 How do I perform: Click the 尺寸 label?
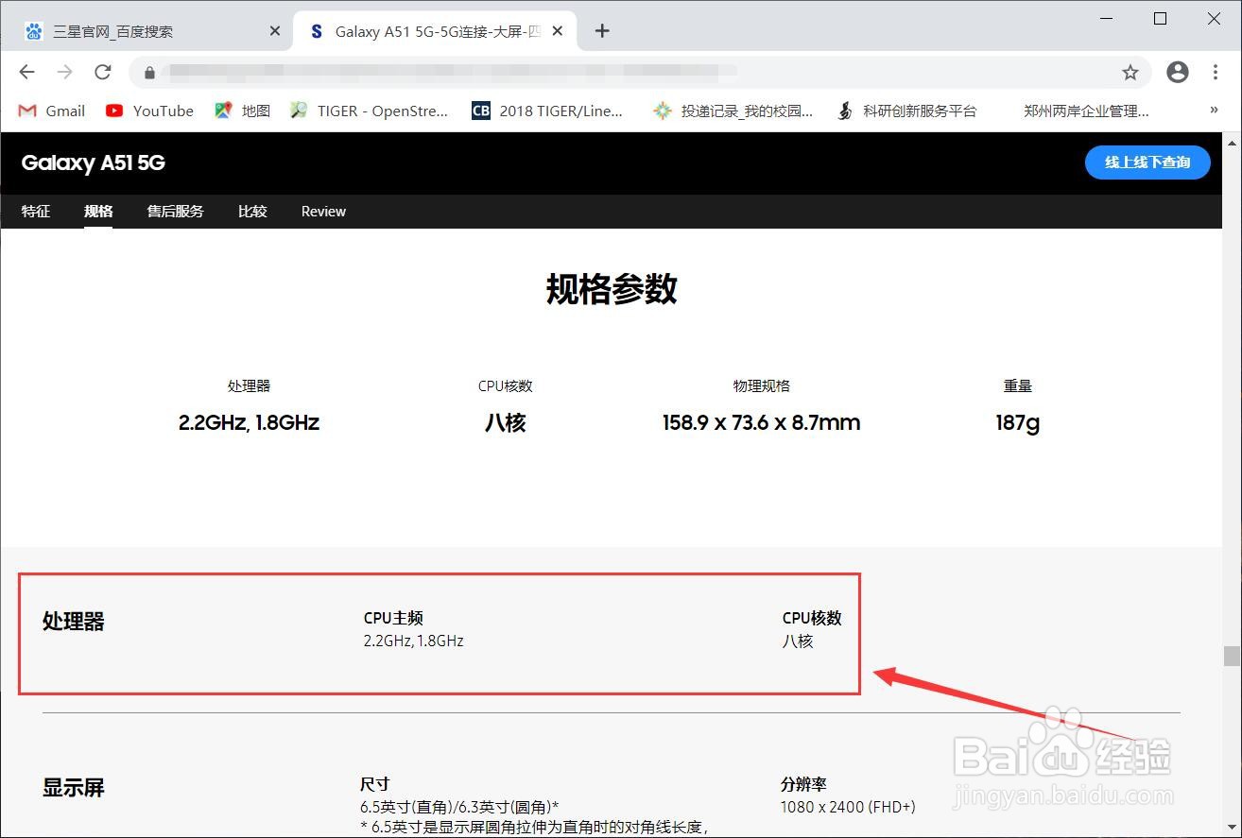tap(374, 784)
